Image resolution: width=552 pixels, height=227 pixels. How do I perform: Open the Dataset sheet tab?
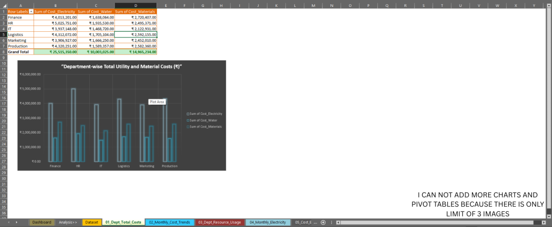[x=92, y=222]
